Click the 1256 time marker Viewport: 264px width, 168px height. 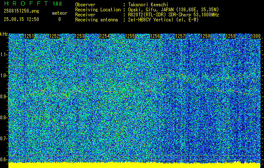155,36
